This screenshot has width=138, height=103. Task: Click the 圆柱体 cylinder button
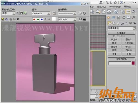click(x=115, y=47)
